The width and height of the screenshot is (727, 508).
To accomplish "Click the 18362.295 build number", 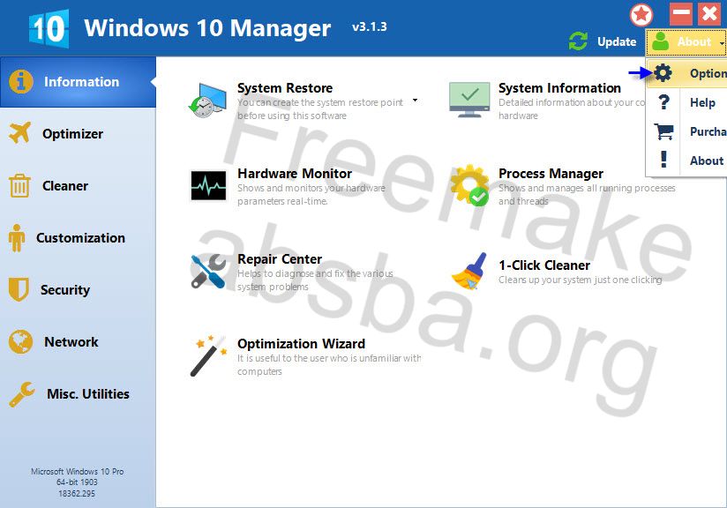I will pos(77,494).
